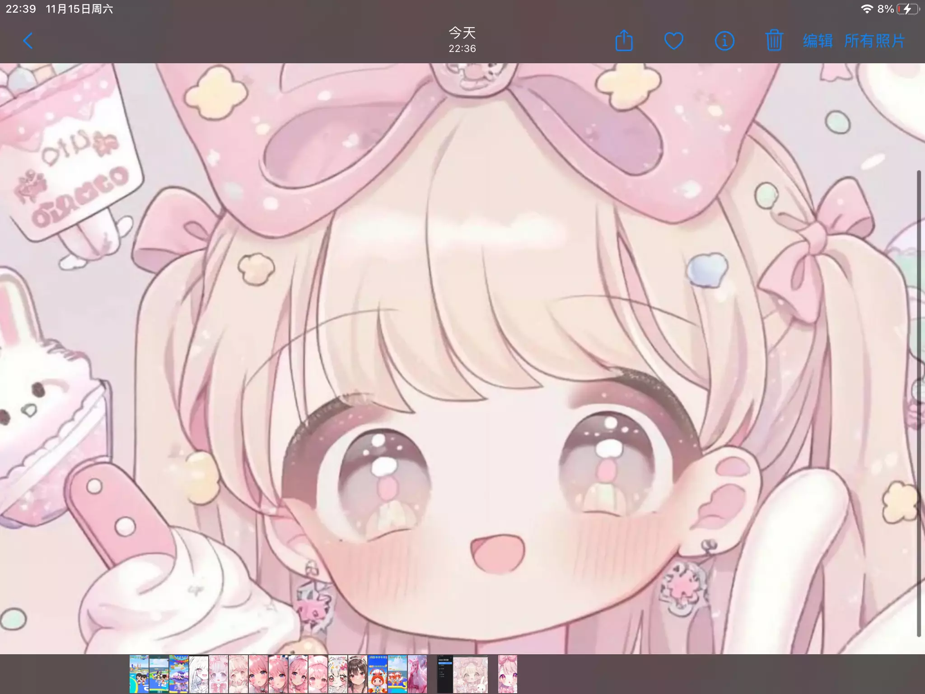Open the share sheet icon

(x=624, y=41)
